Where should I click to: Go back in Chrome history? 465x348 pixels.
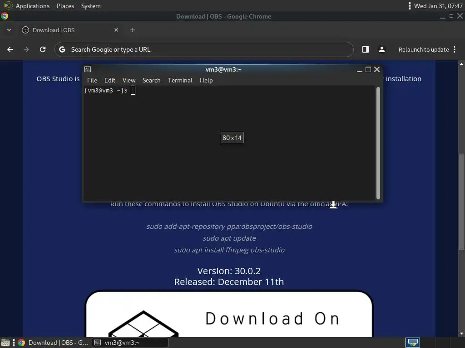[10, 49]
